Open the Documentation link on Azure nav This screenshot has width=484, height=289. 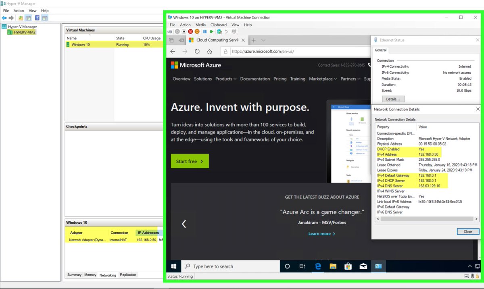click(255, 79)
